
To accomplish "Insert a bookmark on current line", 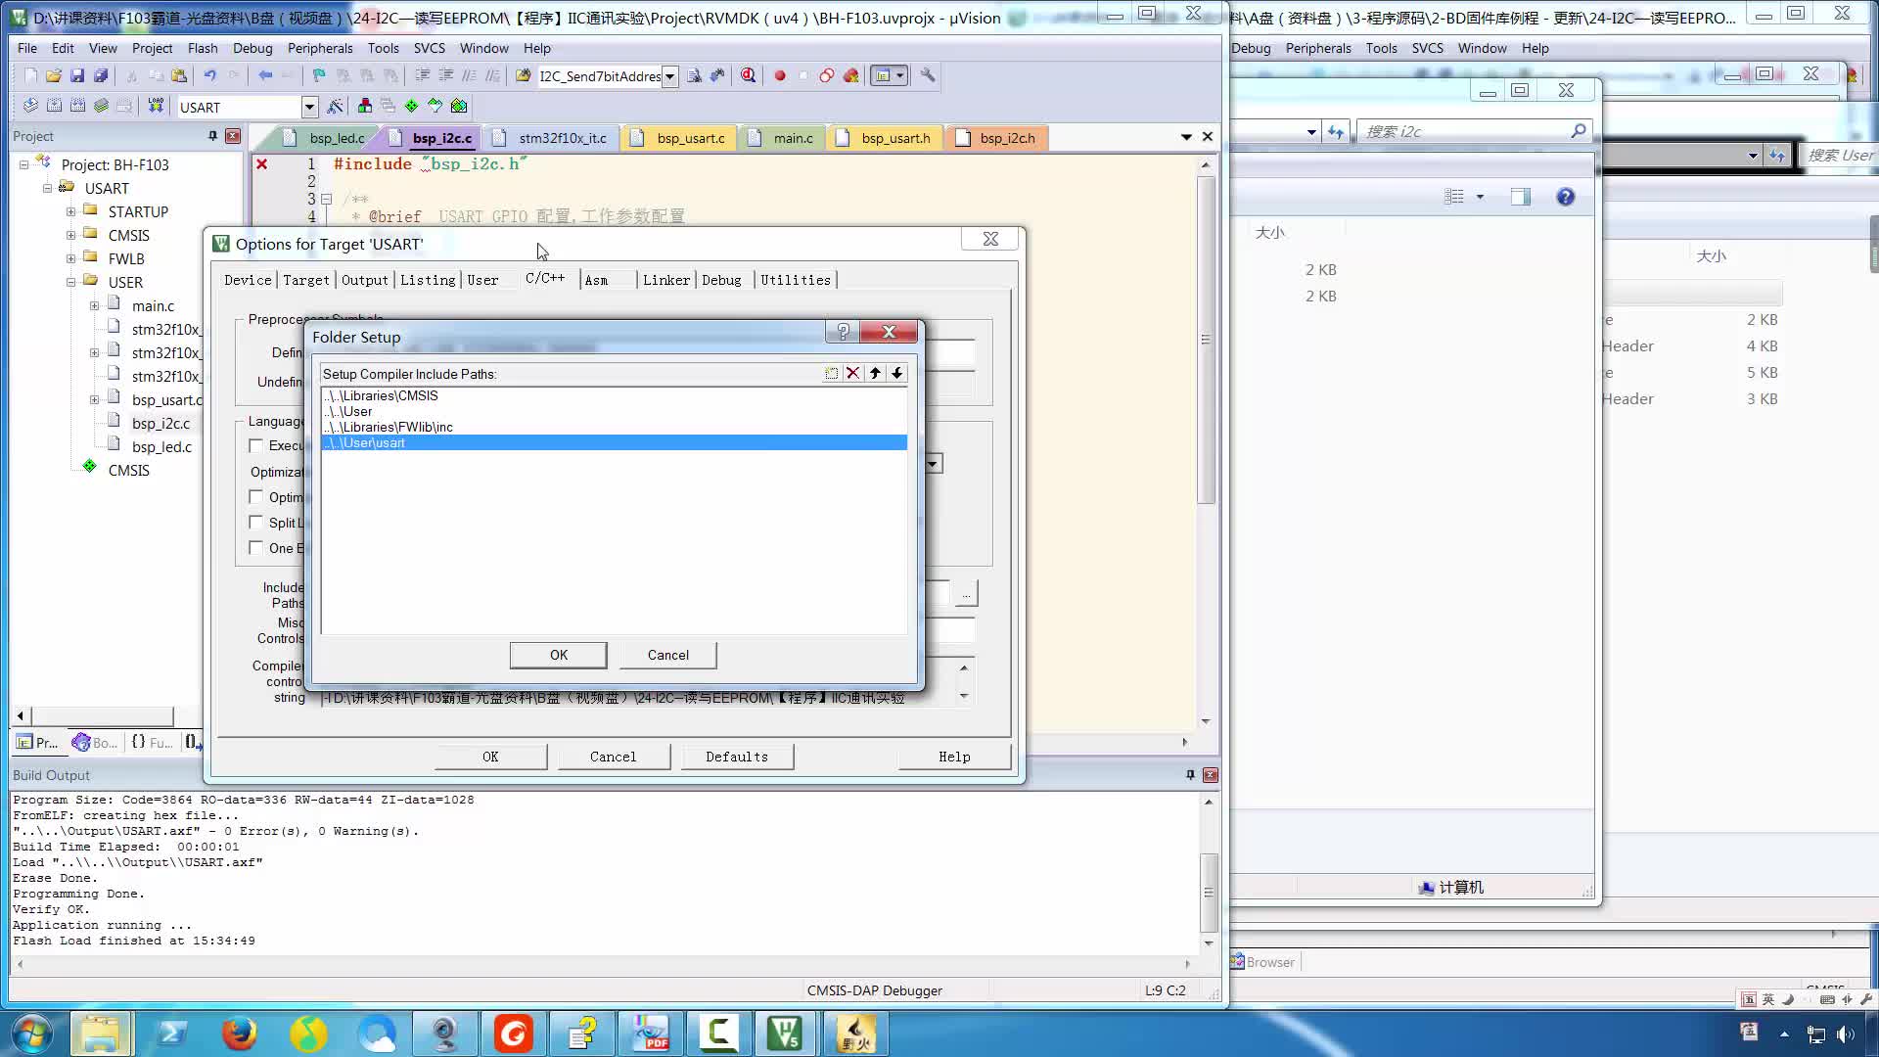I will [319, 75].
